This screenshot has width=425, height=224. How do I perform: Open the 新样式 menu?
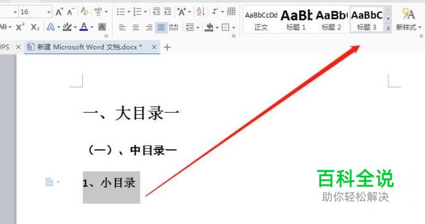(x=408, y=20)
